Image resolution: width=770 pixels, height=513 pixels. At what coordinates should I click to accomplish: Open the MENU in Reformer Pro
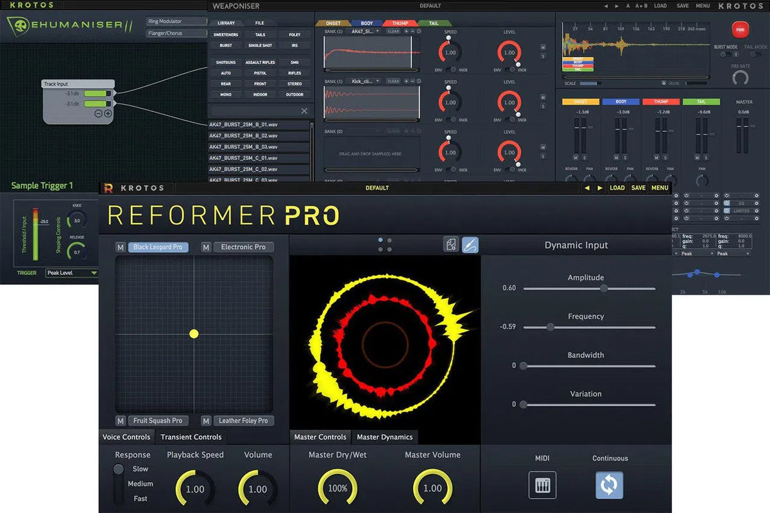click(x=660, y=188)
